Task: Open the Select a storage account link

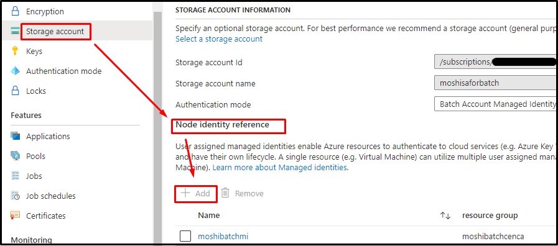Action: point(219,39)
